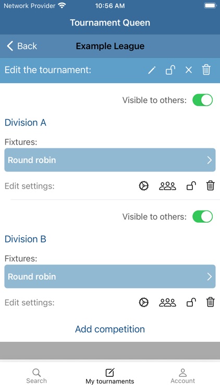Delete Division A with trash icon

[x=210, y=186]
